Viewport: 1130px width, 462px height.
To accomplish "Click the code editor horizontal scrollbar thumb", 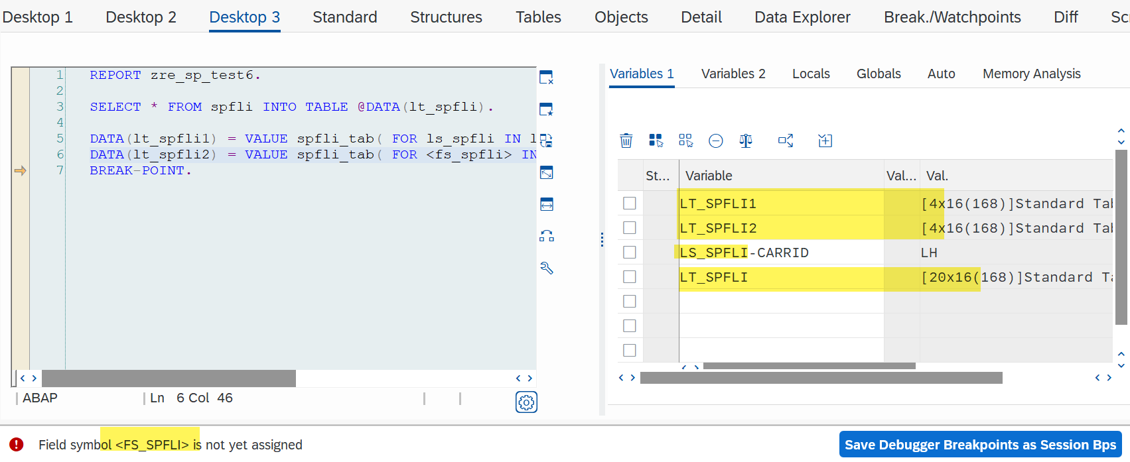I will (169, 378).
